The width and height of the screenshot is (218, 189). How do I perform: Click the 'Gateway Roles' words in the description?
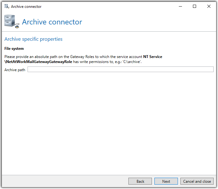(82, 57)
